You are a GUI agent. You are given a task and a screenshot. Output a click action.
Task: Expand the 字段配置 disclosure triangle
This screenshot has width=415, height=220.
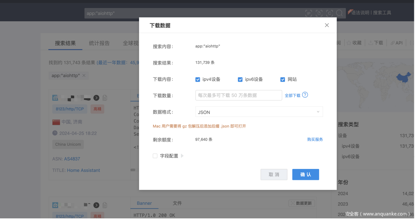[x=182, y=156]
